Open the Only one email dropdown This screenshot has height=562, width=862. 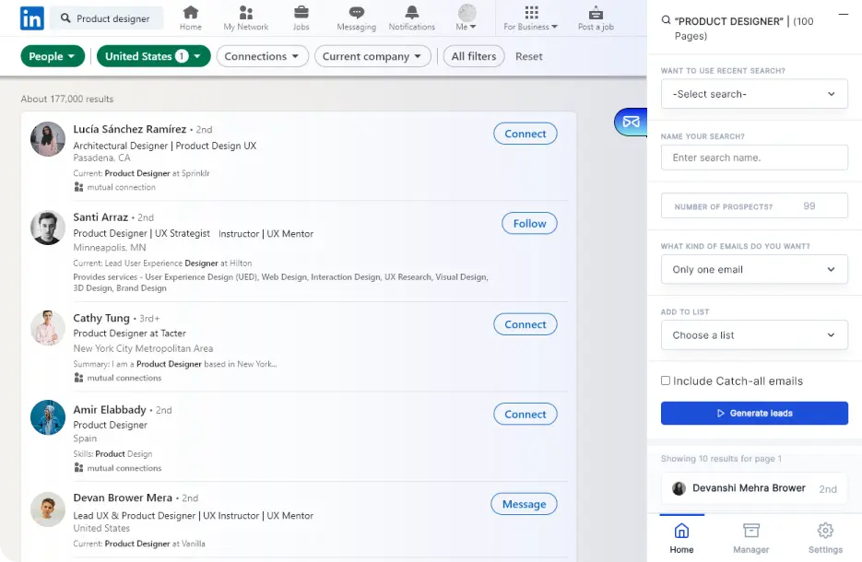point(754,270)
